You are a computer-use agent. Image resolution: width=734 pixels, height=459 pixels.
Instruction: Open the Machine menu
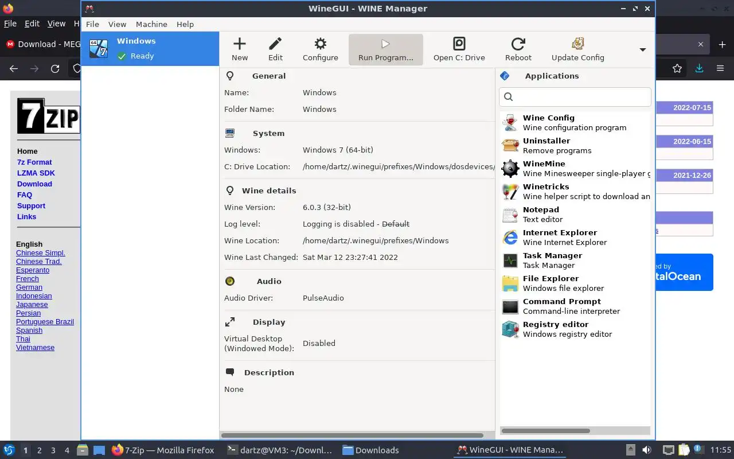pyautogui.click(x=151, y=24)
